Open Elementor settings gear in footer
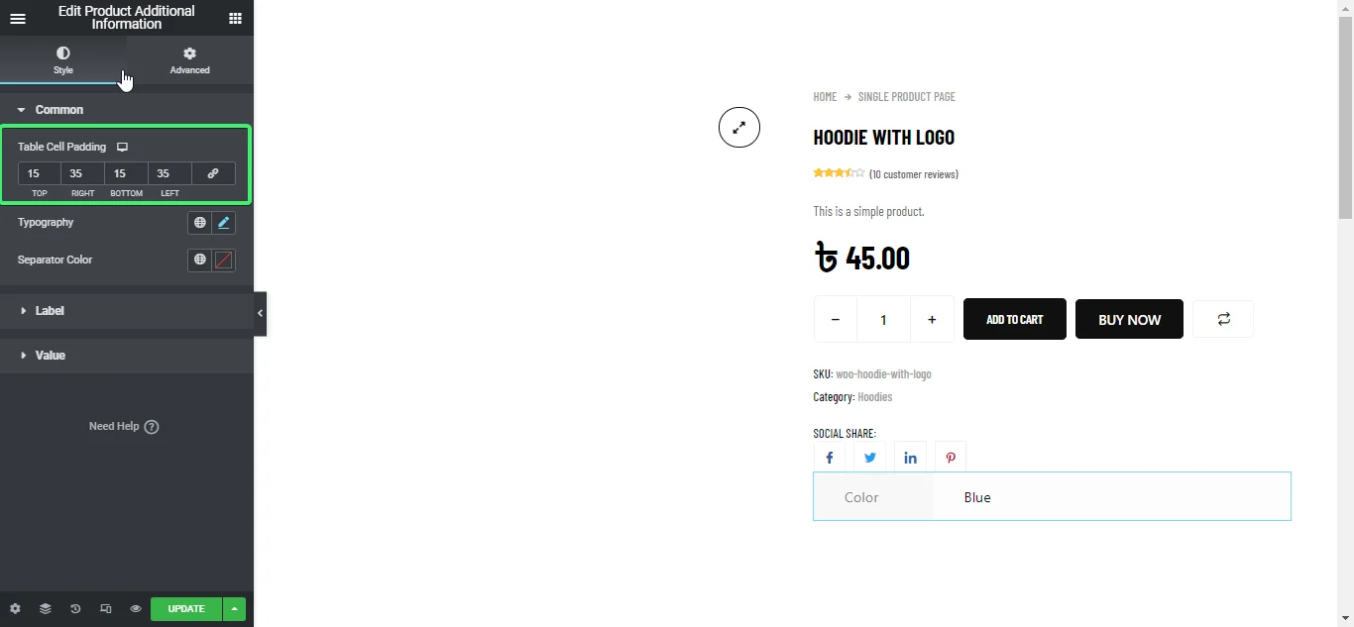 tap(14, 609)
